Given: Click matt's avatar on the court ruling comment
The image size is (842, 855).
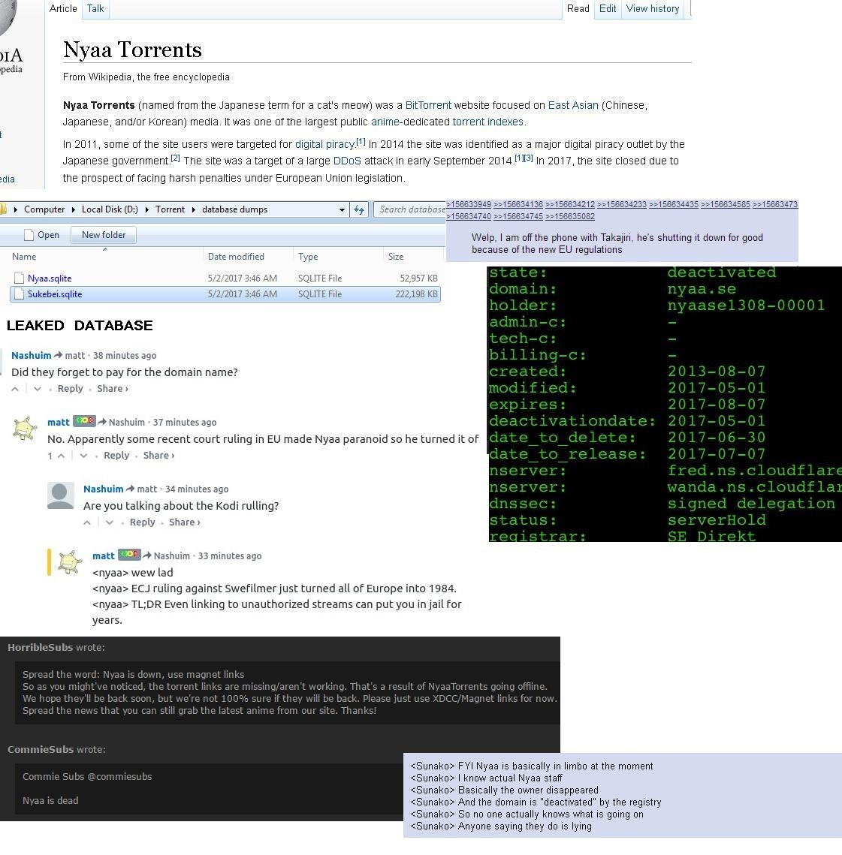Looking at the screenshot, I should point(25,429).
